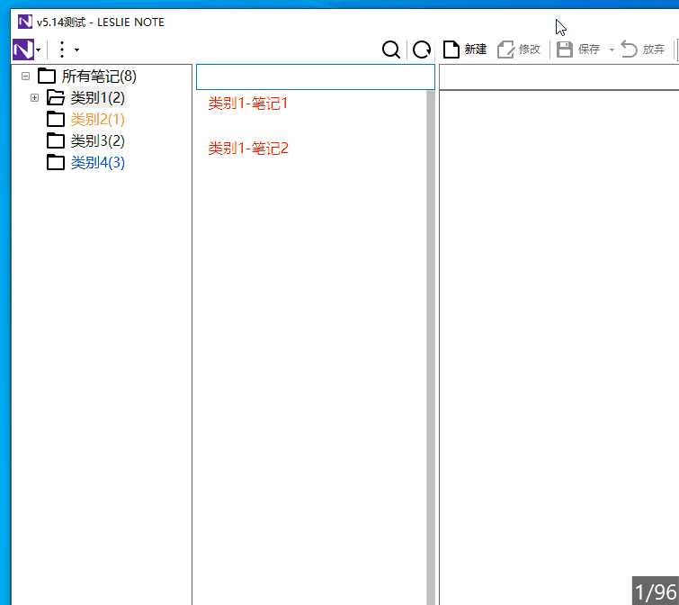Click the circular refresh icon

[422, 50]
